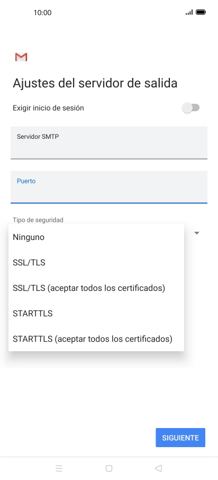Screen dimensions: 218x480
Task: Select Ninguno security option
Action: click(96, 237)
